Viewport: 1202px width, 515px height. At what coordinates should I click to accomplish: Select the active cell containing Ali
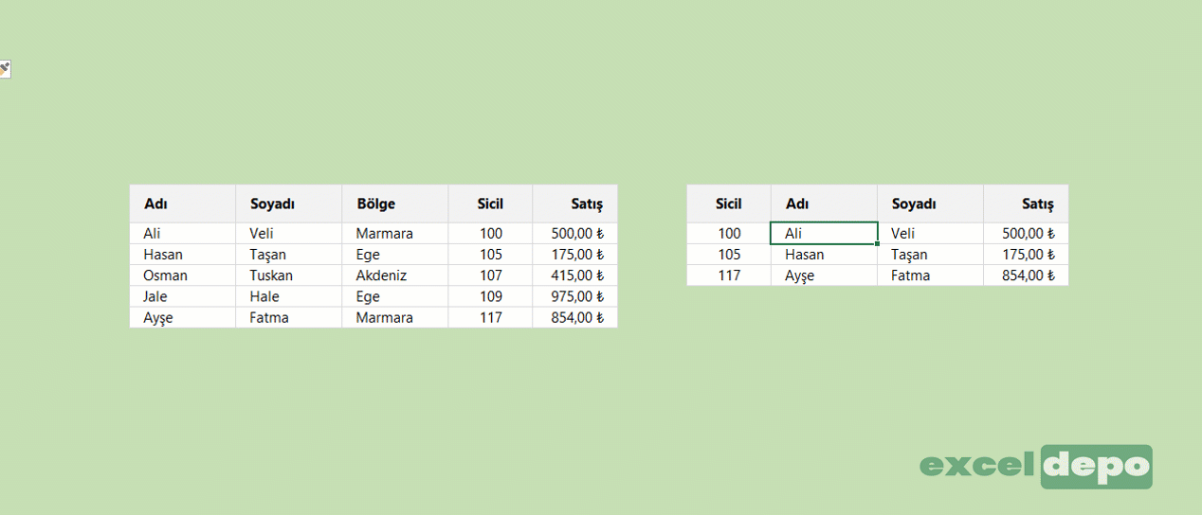click(x=824, y=233)
